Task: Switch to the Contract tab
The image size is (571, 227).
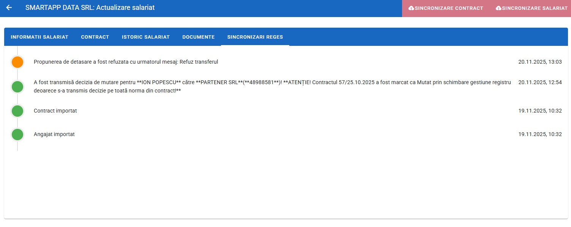Action: [95, 37]
